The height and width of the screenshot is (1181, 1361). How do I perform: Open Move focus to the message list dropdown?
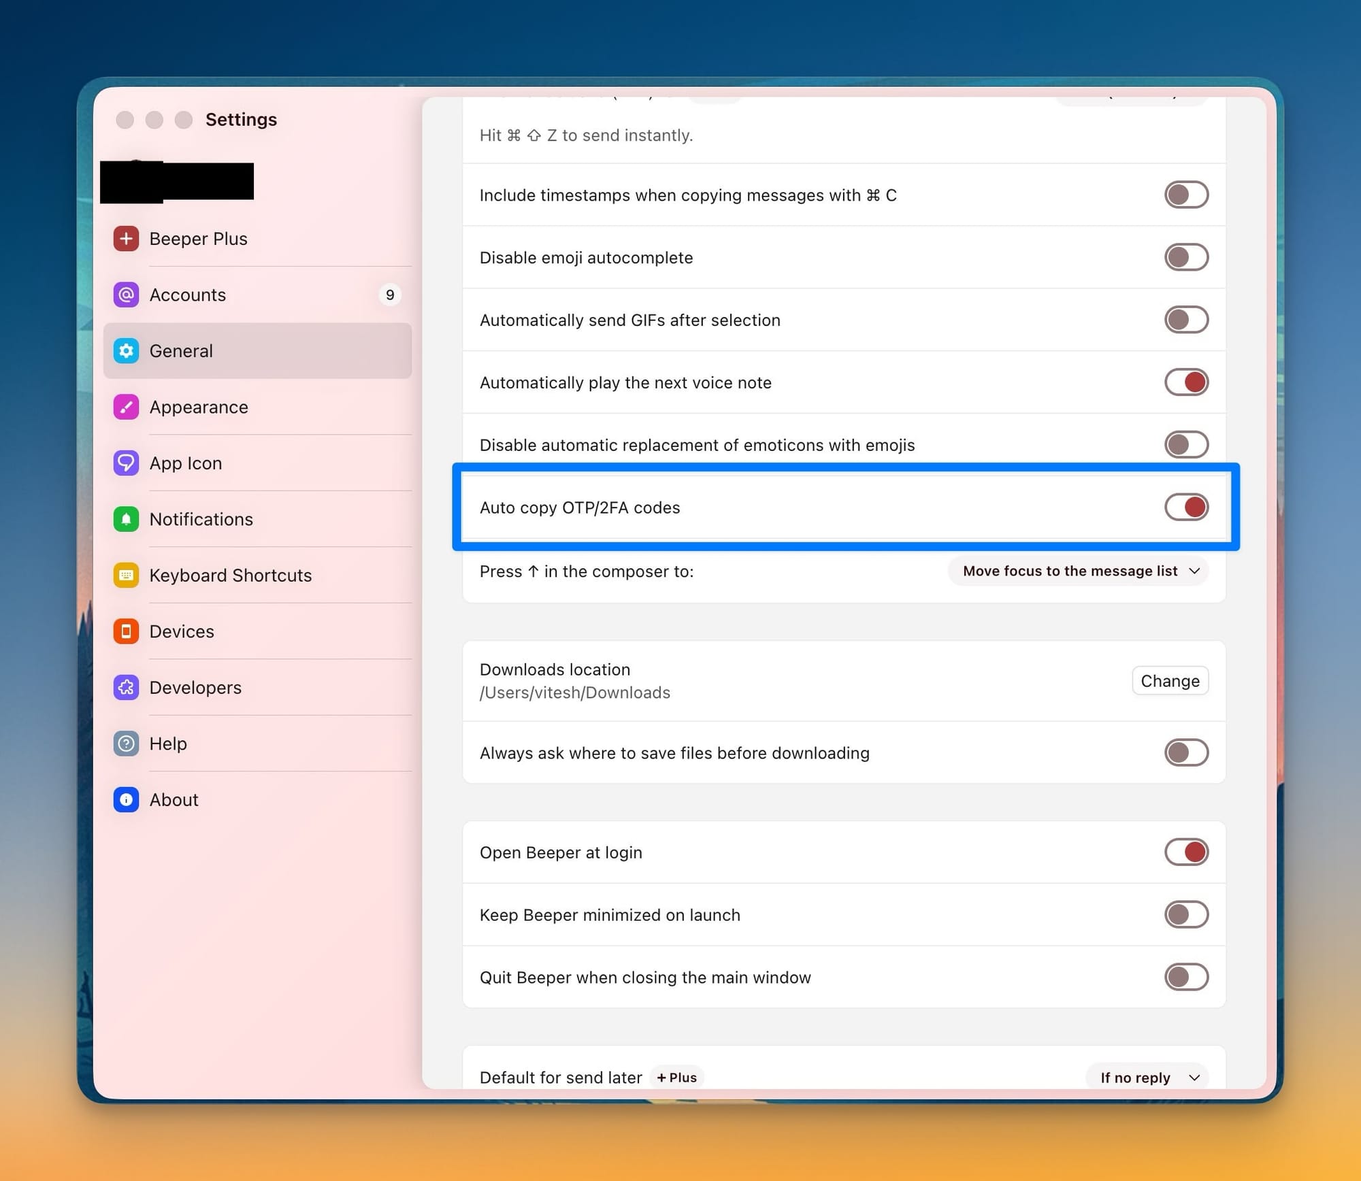(x=1078, y=571)
